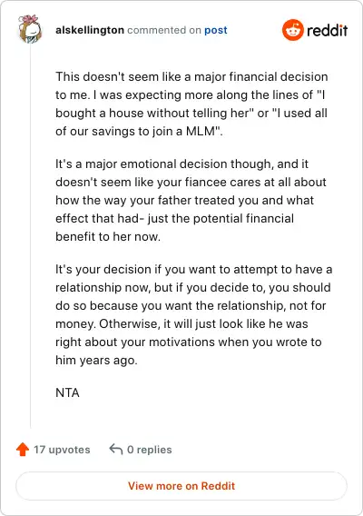Click the paragraph starting "It's your decision"
Screen dimensions: 363x516
click(193, 314)
